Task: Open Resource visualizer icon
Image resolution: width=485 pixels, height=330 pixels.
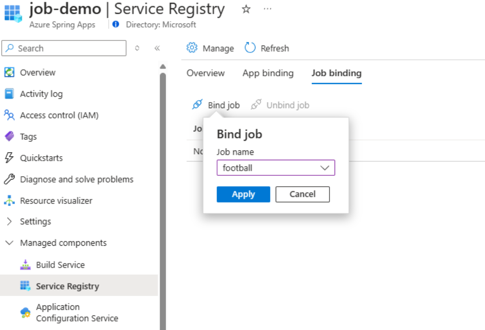Action: tap(9, 201)
